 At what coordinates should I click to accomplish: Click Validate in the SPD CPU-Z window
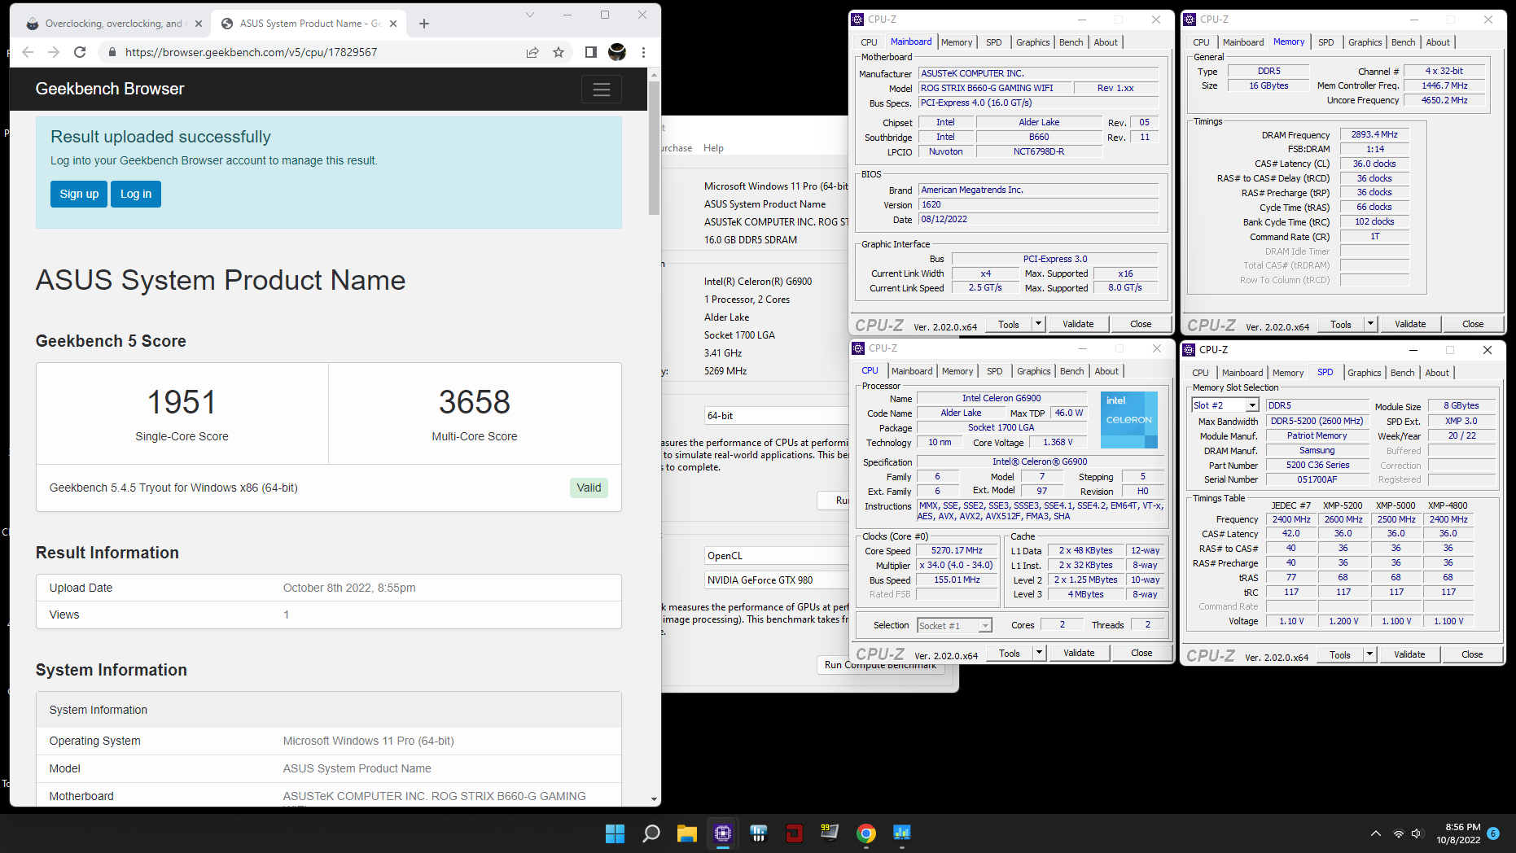click(1409, 654)
